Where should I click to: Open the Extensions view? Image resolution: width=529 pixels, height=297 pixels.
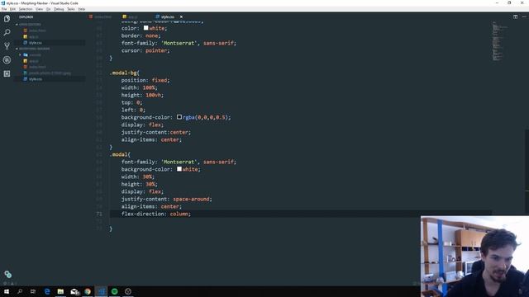(x=7, y=73)
